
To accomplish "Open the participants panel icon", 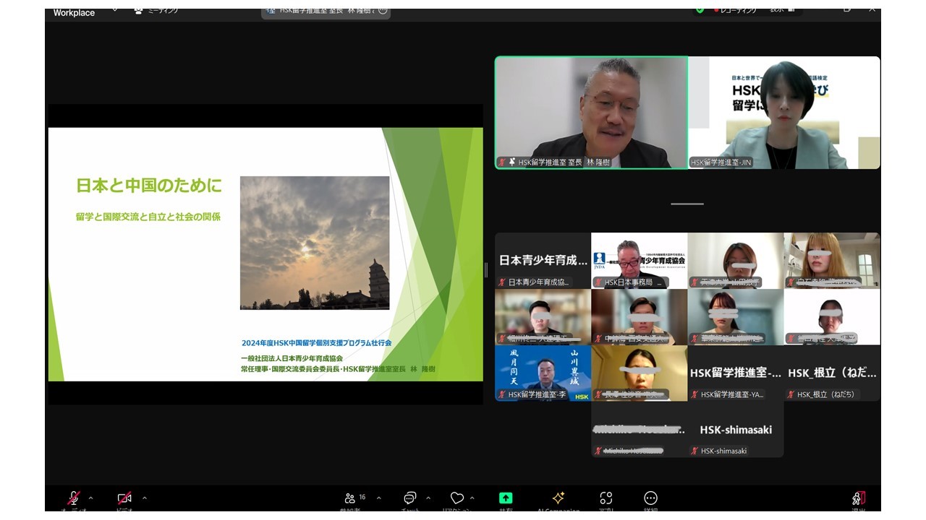I will click(351, 498).
